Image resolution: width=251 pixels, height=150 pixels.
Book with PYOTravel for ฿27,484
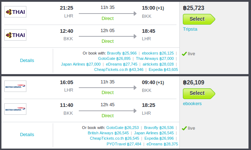pos(124,144)
